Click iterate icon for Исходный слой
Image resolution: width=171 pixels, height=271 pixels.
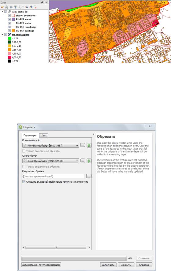pos(89,146)
